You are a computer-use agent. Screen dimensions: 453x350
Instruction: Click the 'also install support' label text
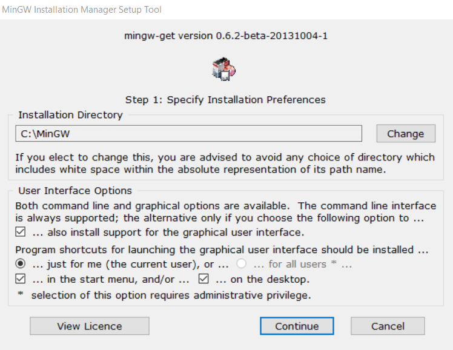pos(168,232)
